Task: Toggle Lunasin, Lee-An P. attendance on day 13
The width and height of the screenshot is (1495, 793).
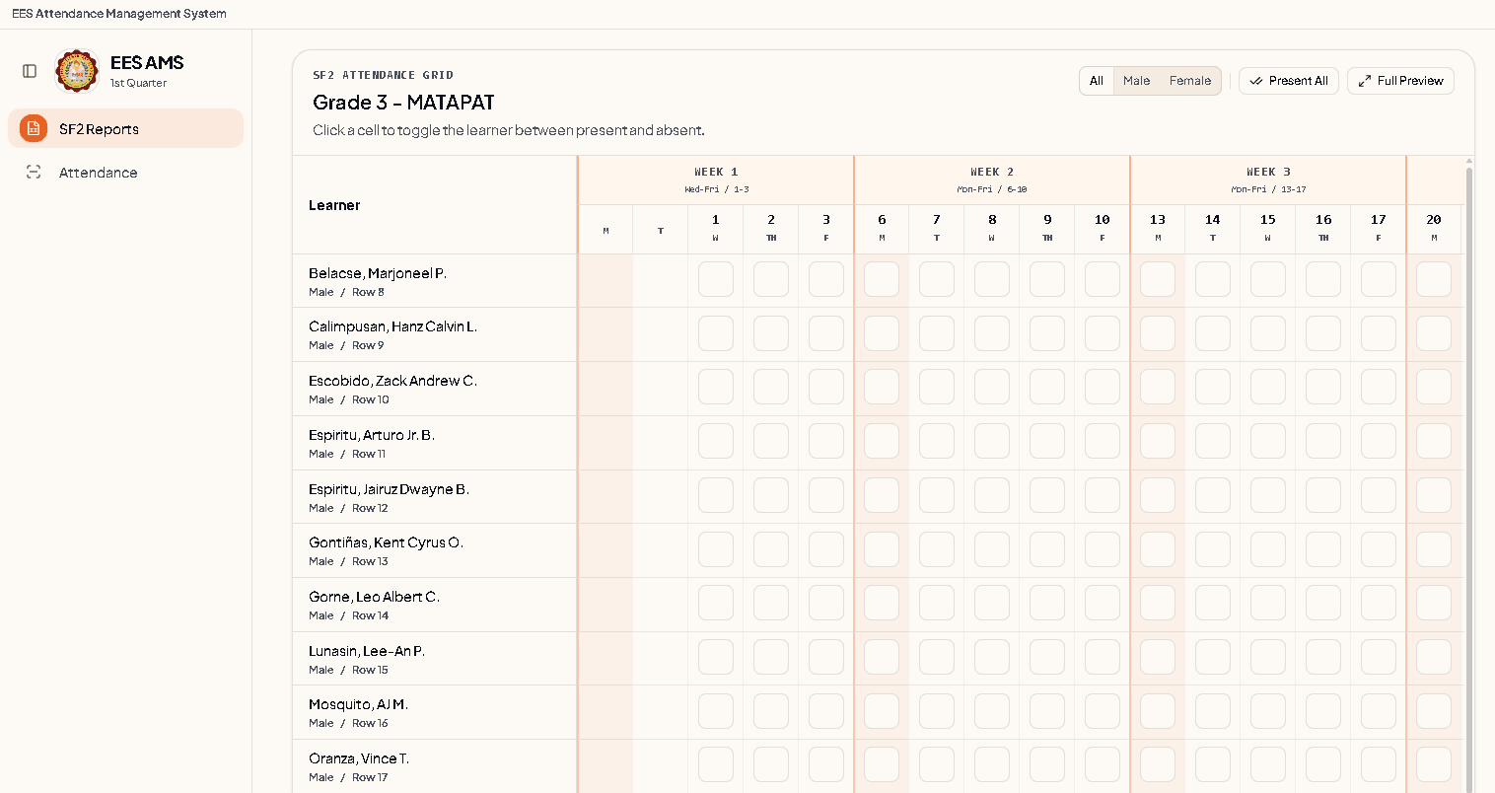Action: coord(1158,657)
